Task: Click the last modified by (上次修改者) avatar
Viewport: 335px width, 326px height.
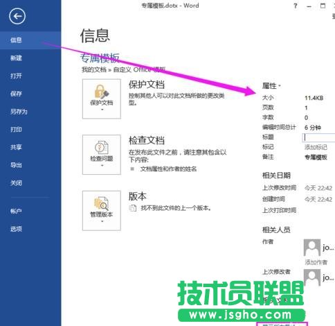Action: 312,277
